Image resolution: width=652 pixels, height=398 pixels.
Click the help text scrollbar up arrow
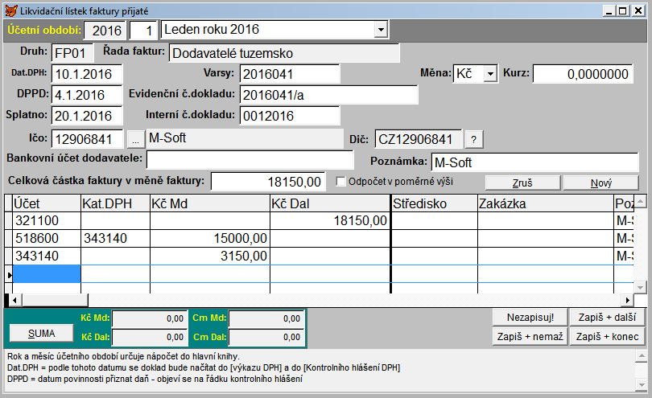tap(642, 356)
